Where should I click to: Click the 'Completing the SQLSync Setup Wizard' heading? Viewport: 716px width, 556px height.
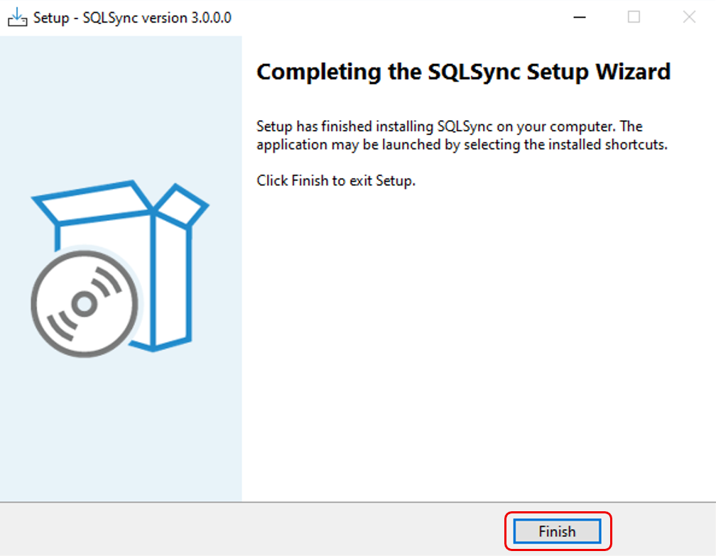tap(463, 72)
